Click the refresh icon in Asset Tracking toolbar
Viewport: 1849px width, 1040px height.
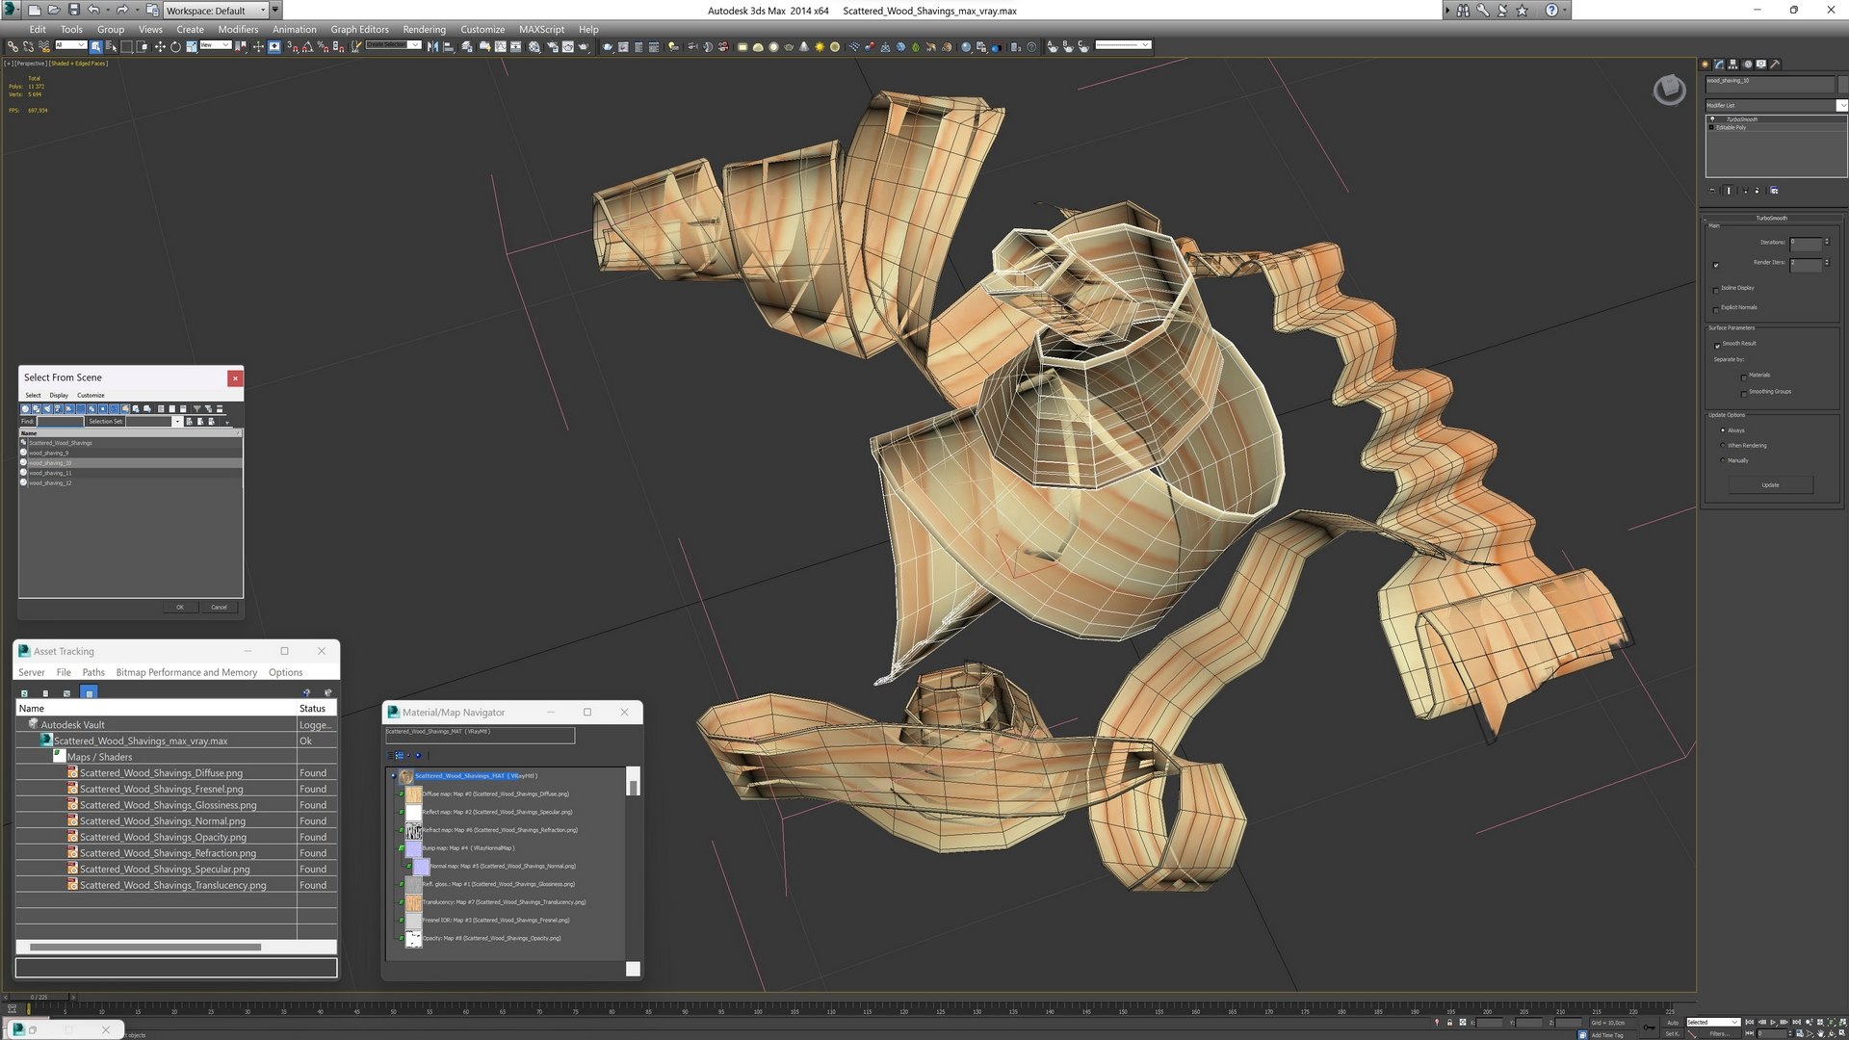(x=24, y=692)
